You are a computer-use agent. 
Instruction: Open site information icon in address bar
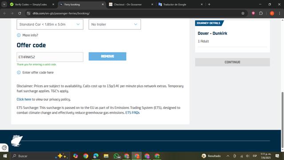pyautogui.click(x=28, y=13)
